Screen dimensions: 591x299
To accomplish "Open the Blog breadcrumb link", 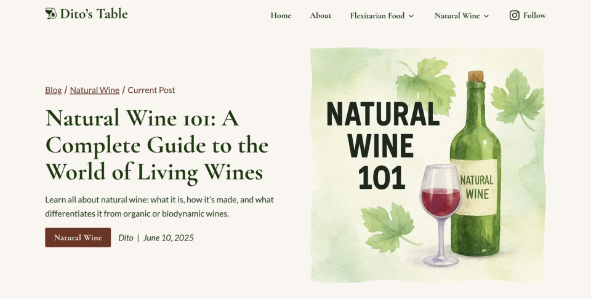I will (x=54, y=90).
